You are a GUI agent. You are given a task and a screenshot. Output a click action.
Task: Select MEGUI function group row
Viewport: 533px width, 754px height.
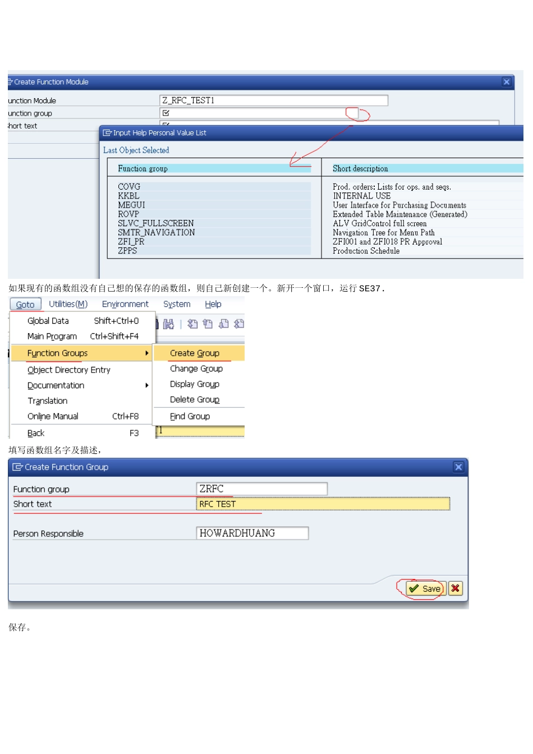tap(213, 205)
